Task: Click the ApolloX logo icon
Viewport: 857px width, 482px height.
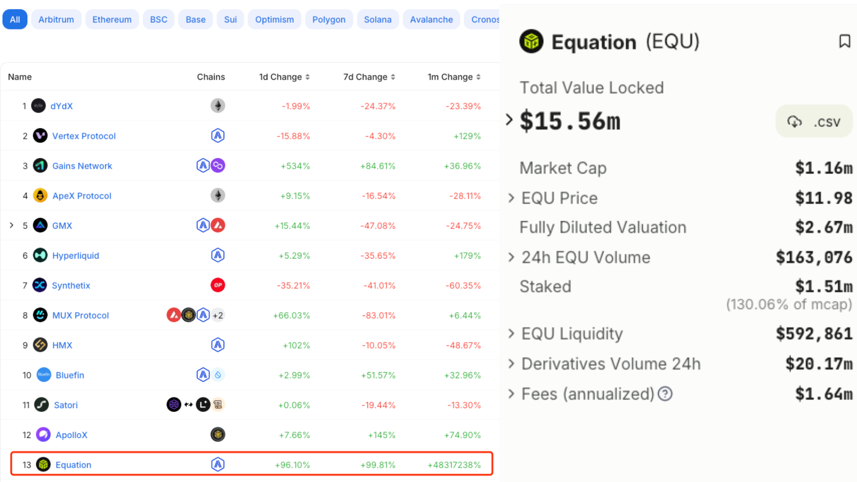Action: (x=43, y=434)
